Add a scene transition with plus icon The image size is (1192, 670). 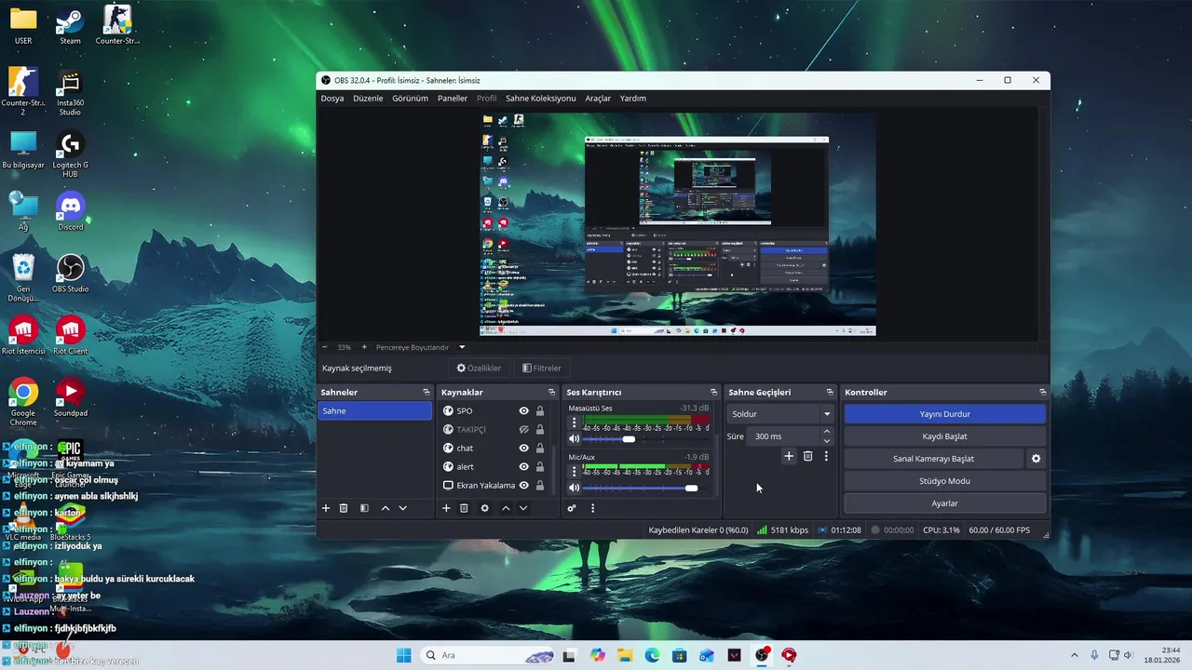(789, 456)
